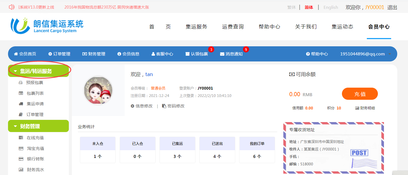Open 运费查询 in main navigation
The height and width of the screenshot is (175, 408).
click(x=233, y=27)
